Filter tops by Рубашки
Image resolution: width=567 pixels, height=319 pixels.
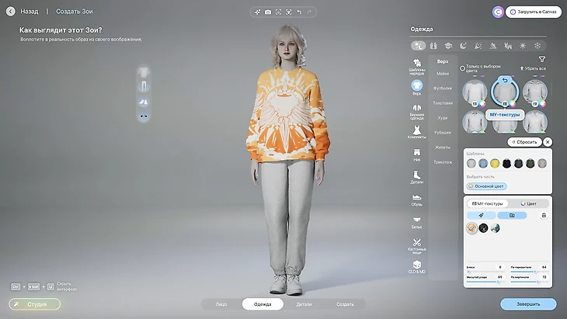[443, 133]
